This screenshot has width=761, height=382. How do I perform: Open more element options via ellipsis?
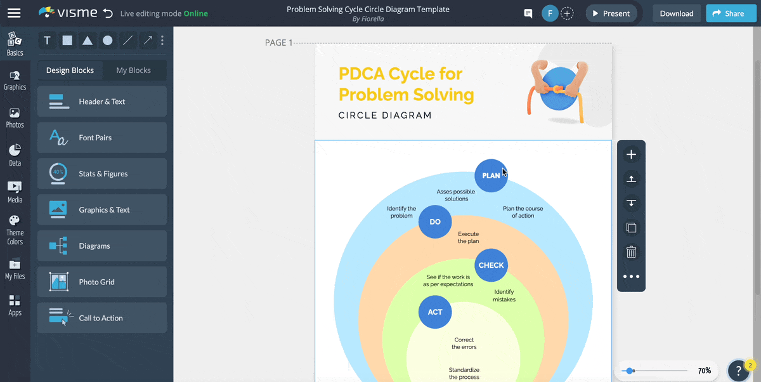pos(630,276)
